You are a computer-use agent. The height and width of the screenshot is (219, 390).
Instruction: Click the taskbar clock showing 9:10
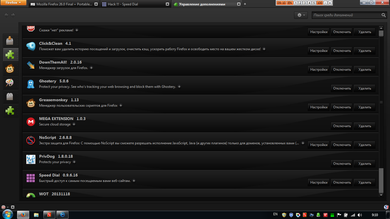click(x=375, y=215)
